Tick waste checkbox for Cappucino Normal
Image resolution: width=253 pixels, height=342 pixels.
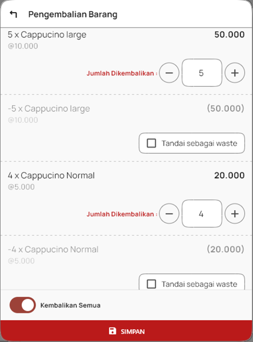point(151,284)
